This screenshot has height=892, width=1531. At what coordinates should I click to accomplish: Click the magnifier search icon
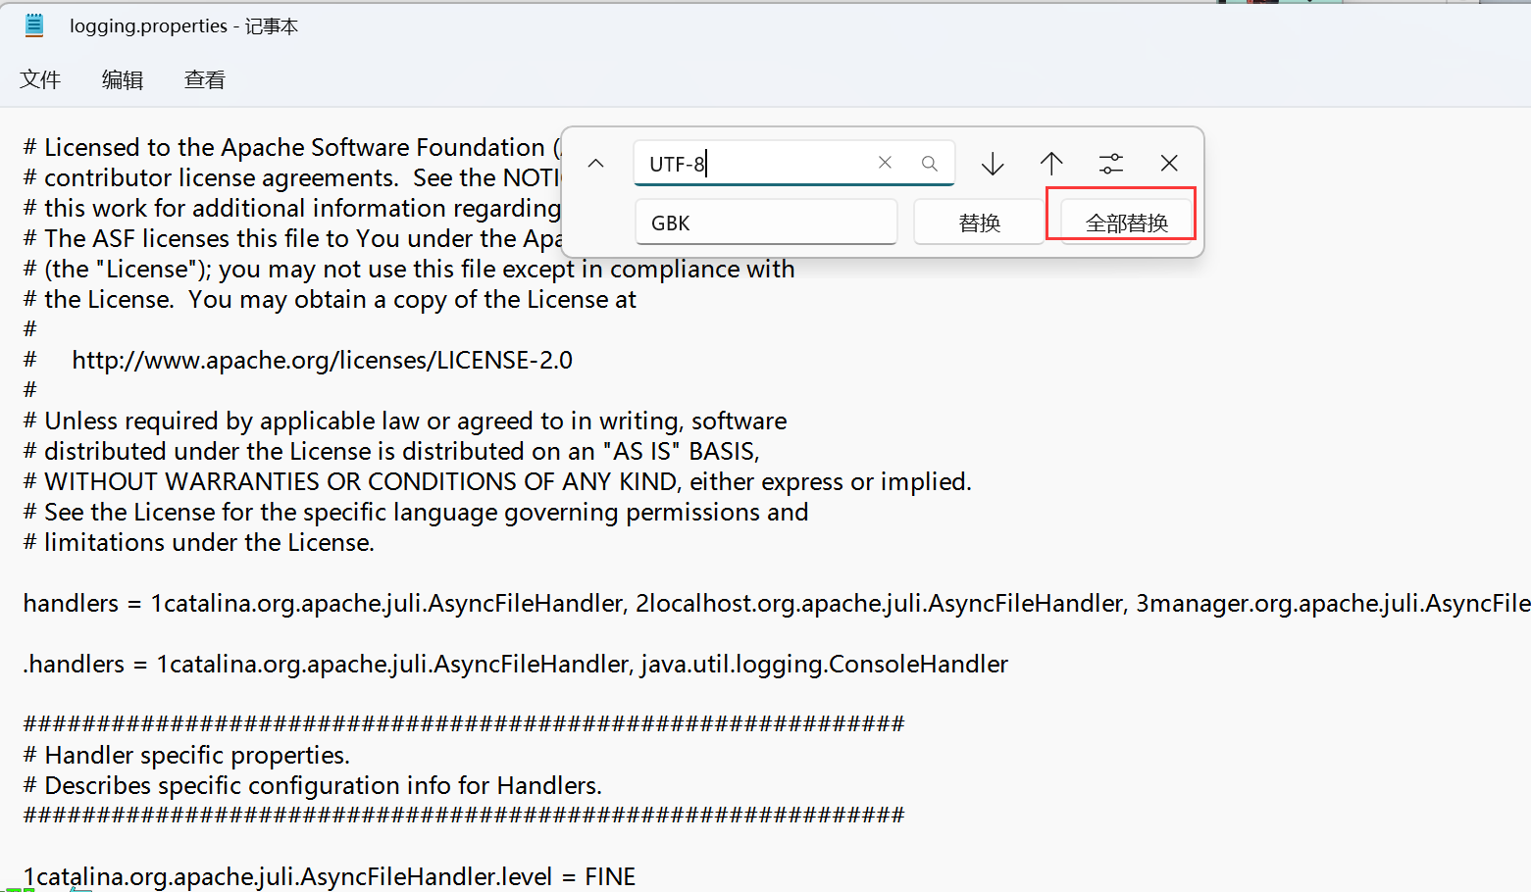pos(929,163)
